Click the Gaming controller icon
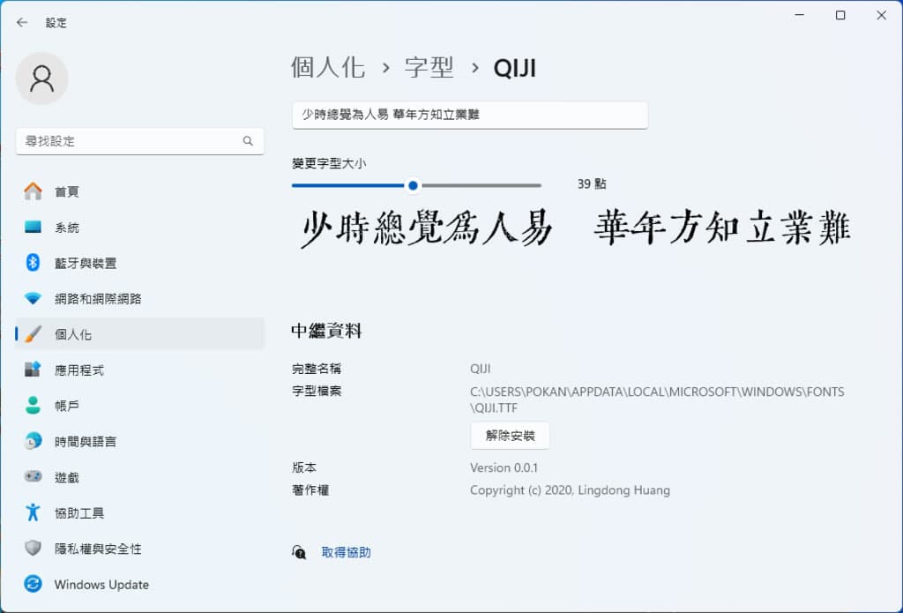Screen dimensions: 903x613 pos(33,476)
